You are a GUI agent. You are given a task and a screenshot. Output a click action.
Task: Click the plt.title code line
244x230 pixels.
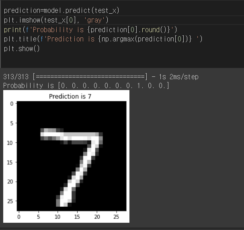(103, 39)
